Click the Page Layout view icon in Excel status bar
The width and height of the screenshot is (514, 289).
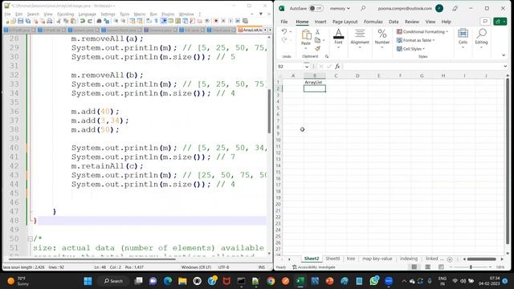click(427, 267)
